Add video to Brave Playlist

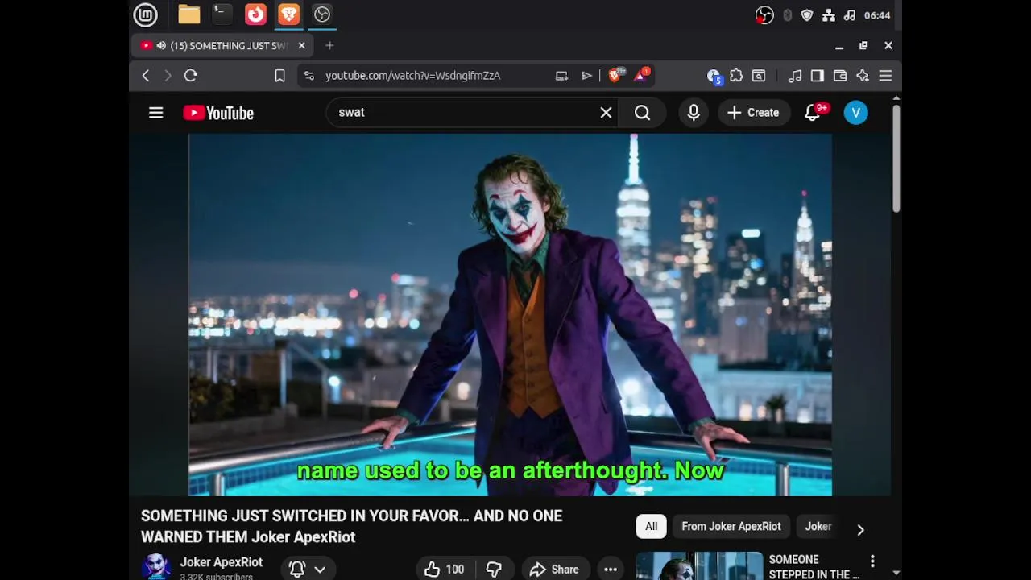click(587, 76)
